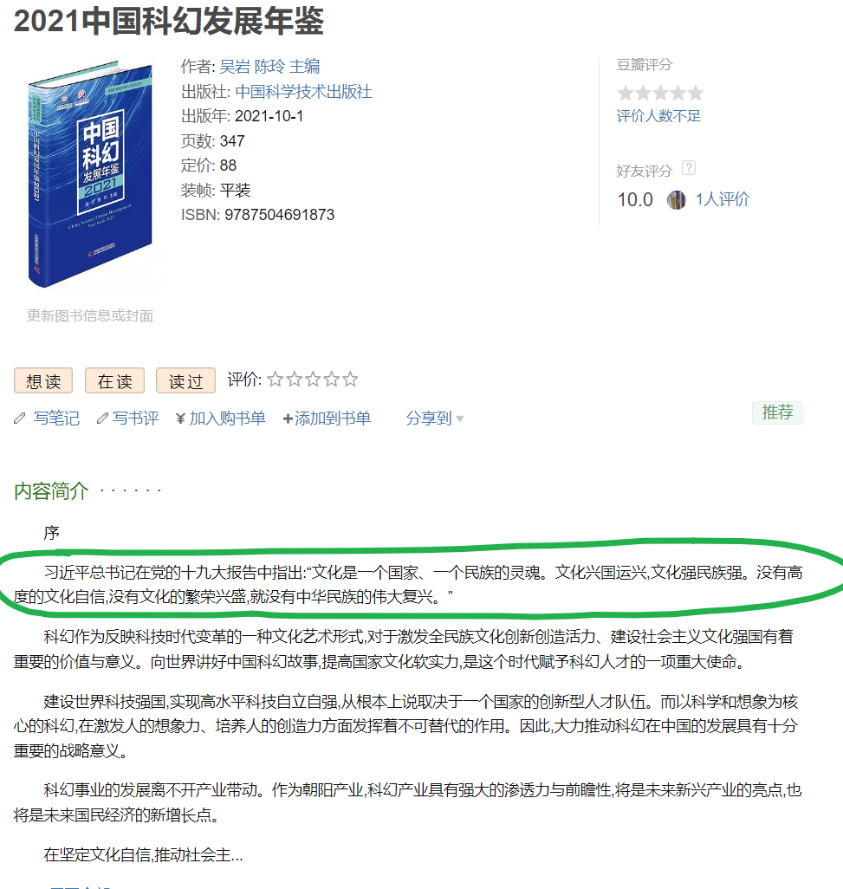Rate three stars in 评价 row
The height and width of the screenshot is (889, 843).
(x=313, y=379)
